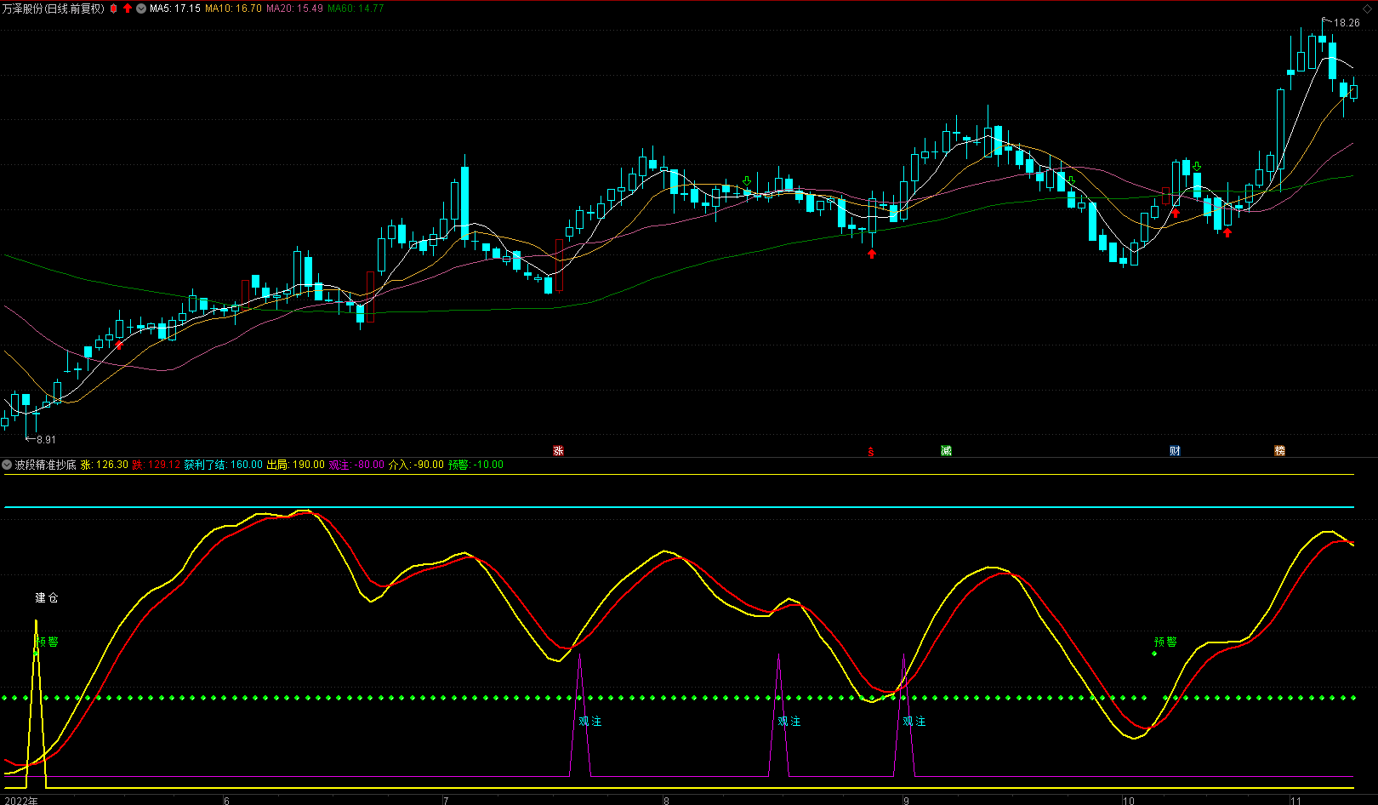This screenshot has height=805, width=1378.
Task: Open the main chart indicator dropdown chevron
Action: (141, 9)
